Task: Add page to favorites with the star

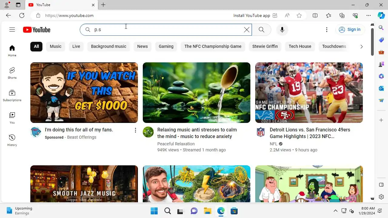Action: [x=299, y=15]
